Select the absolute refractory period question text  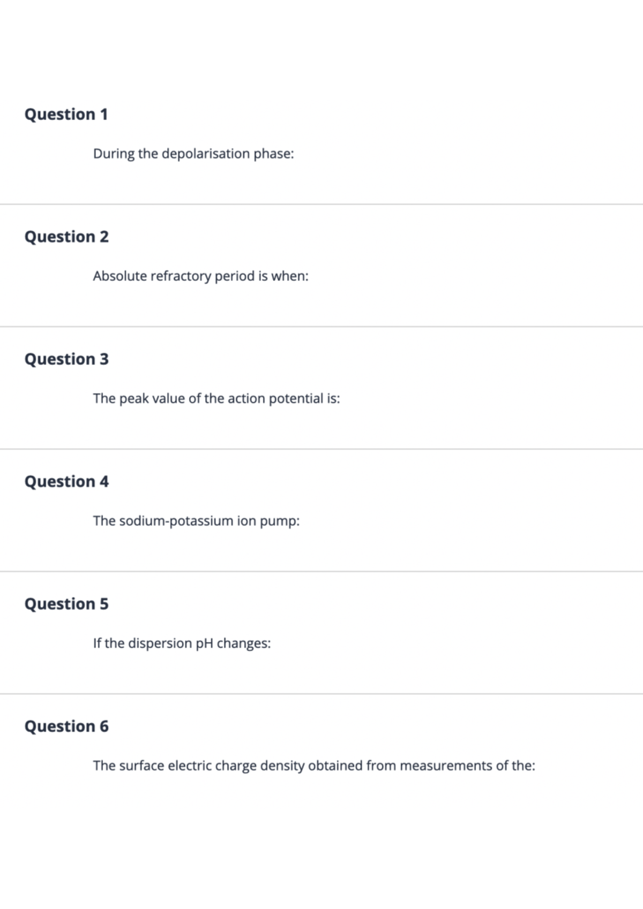pos(200,276)
